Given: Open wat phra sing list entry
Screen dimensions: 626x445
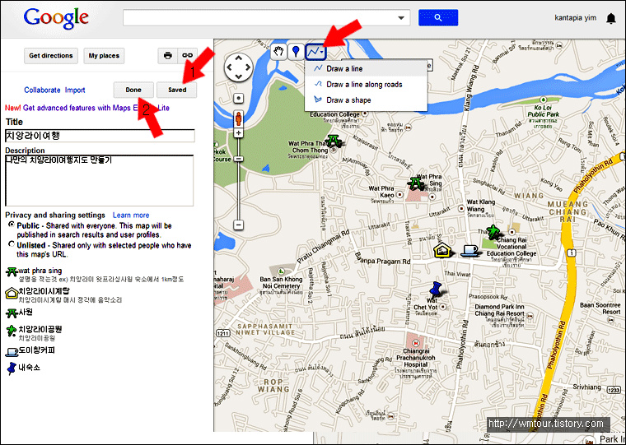Looking at the screenshot, I should pyautogui.click(x=40, y=271).
